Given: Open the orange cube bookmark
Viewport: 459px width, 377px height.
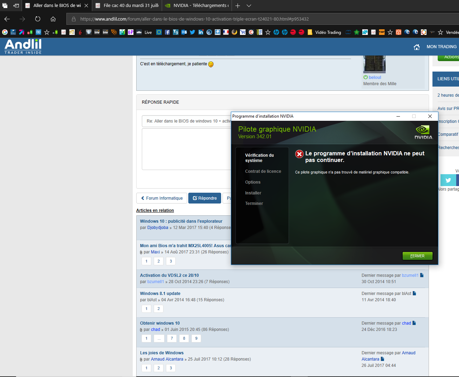Looking at the screenshot, I should [x=399, y=32].
